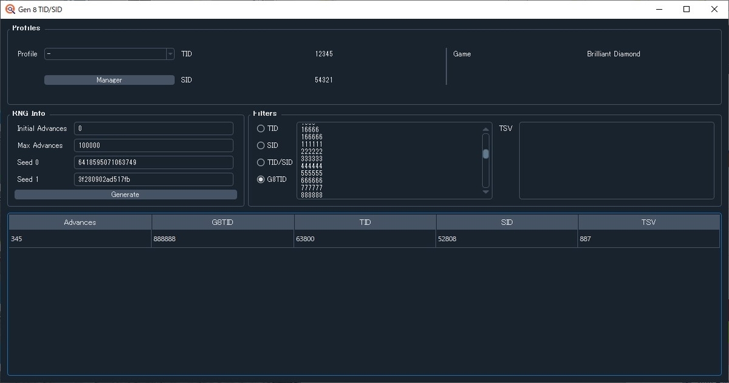Click the Generate button

tap(125, 194)
